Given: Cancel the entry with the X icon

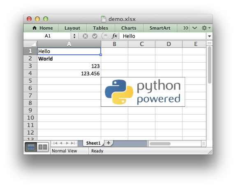Looking at the screenshot, I should click(85, 36).
